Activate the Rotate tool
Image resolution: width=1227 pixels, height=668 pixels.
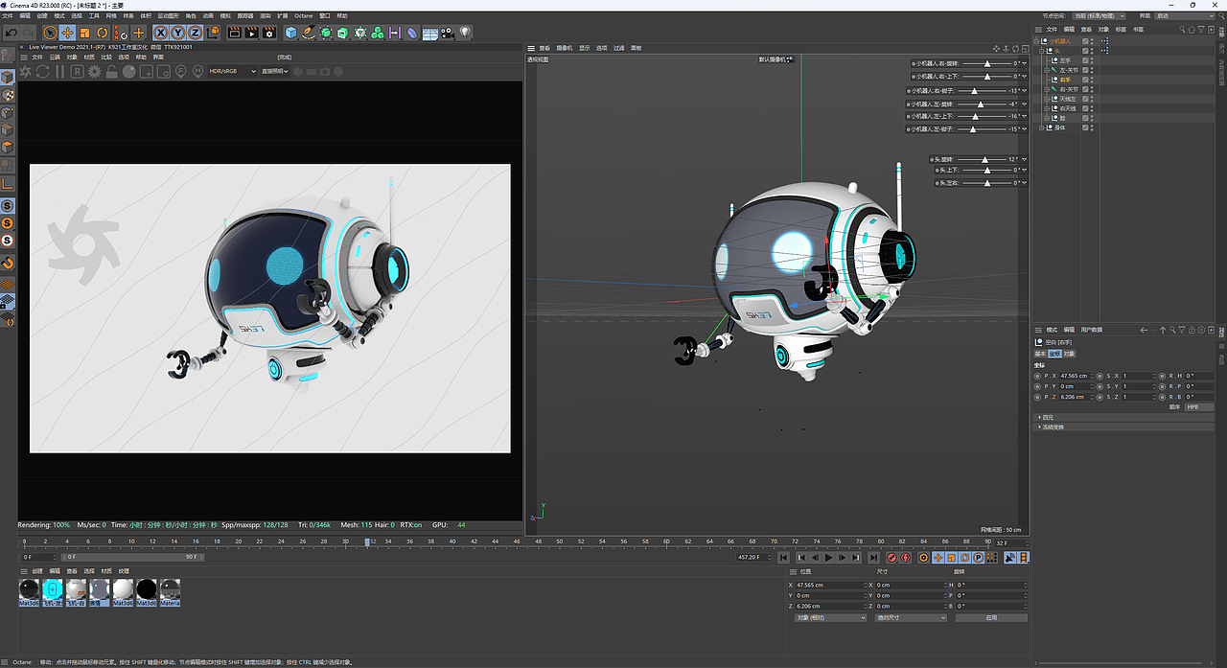102,33
